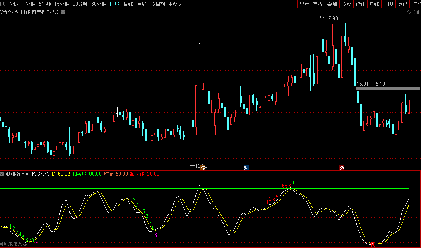Select the 60分钟 period tab
Image resolution: width=421 pixels, height=248 pixels.
[99, 4]
